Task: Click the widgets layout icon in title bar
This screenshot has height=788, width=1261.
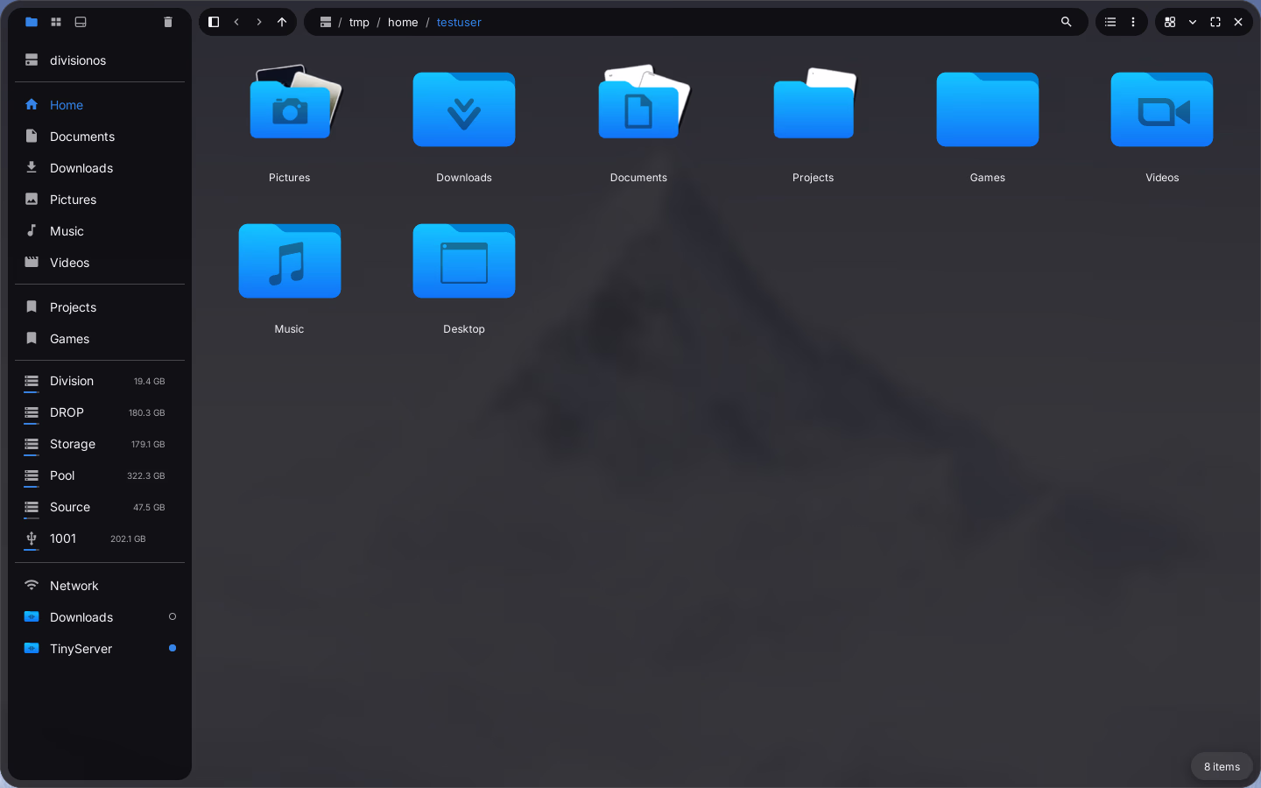Action: tap(1170, 22)
